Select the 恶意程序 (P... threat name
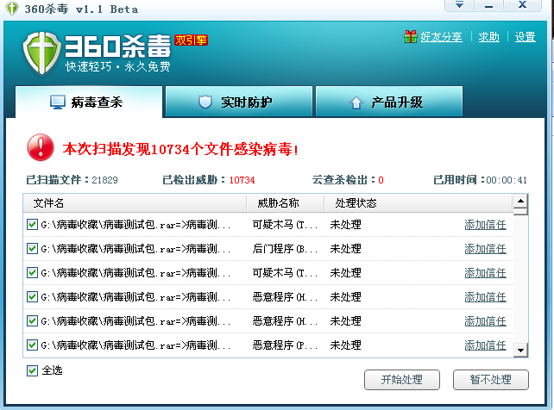The image size is (554, 410). coord(285,345)
